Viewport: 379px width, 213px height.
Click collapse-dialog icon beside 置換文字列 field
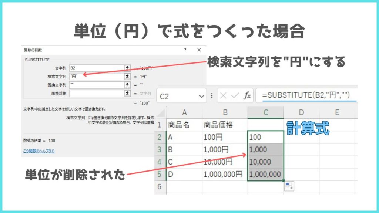[x=128, y=85]
